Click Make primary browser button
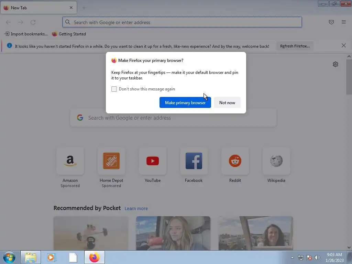The width and height of the screenshot is (352, 264). coord(185,102)
